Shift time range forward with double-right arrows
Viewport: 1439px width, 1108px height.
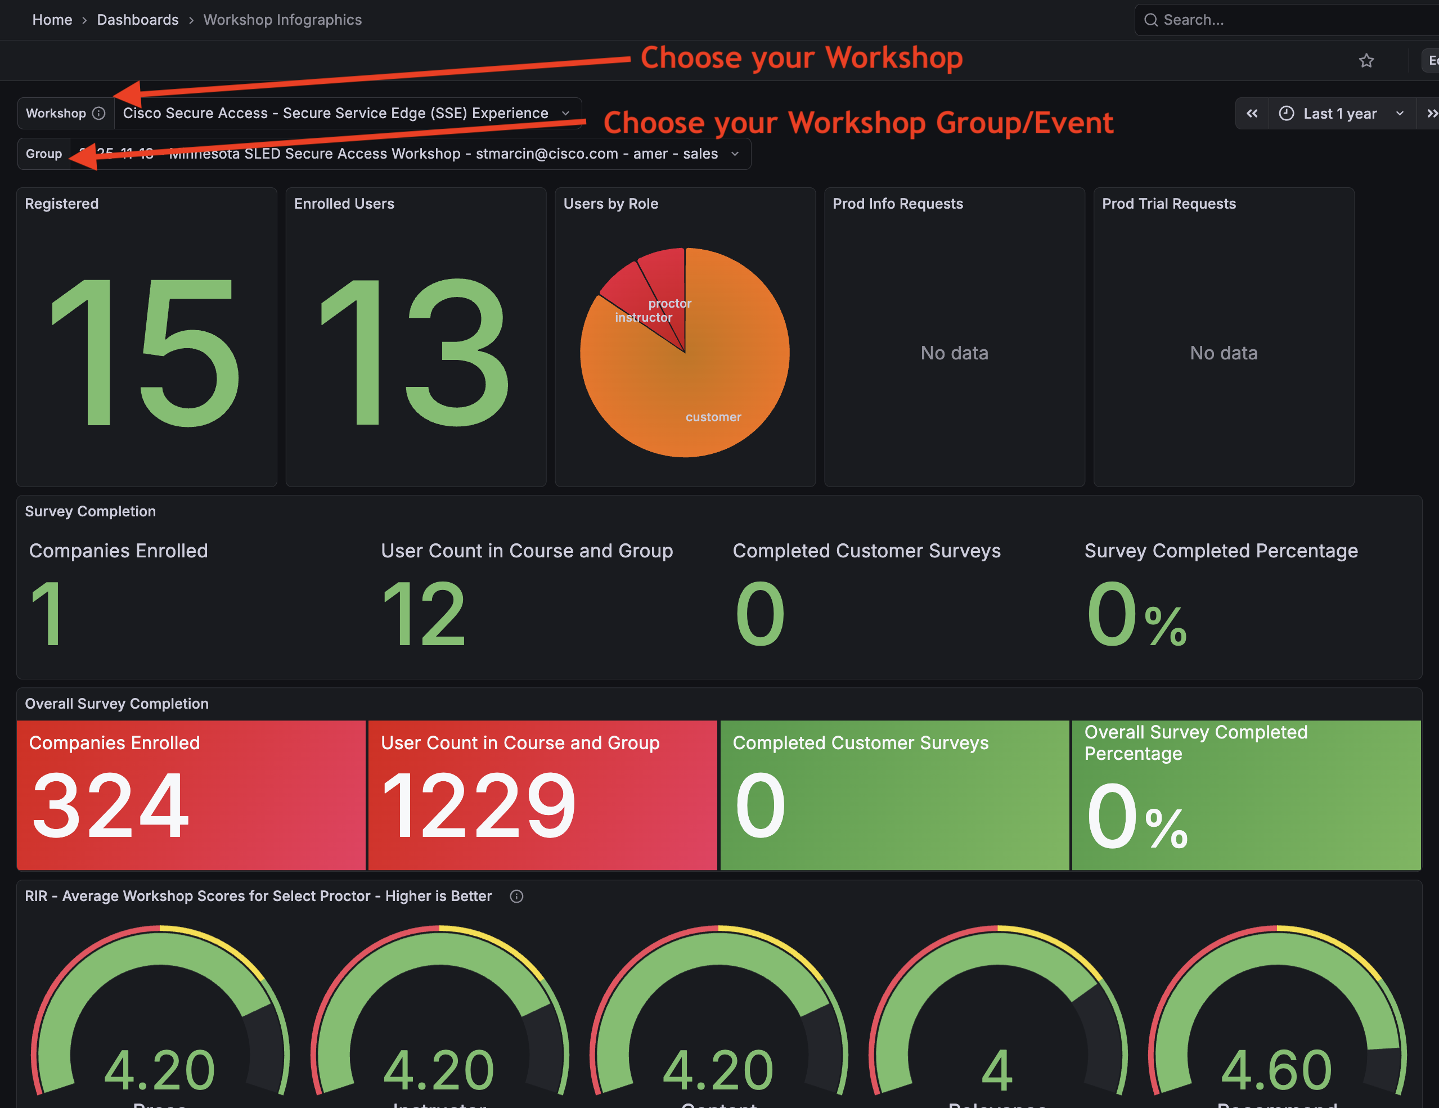(x=1430, y=113)
